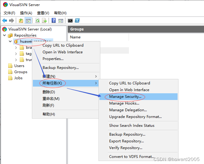Expand the trunk folder chevron
The image size is (204, 164).
coord(16,60)
